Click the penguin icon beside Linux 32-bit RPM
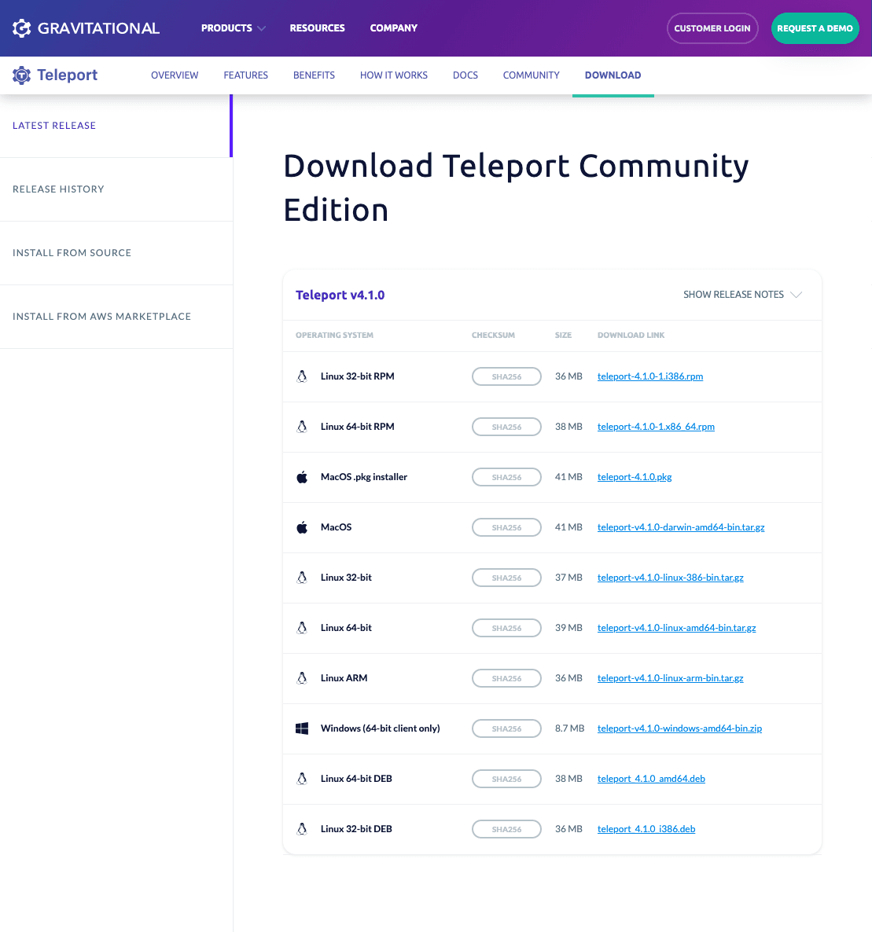The width and height of the screenshot is (872, 932). 302,376
